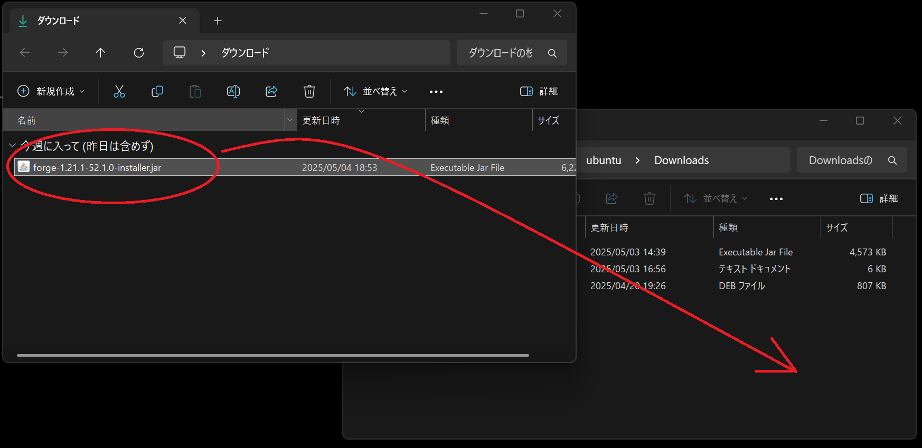Sort by 更新日時 column in ダウンロード window
This screenshot has height=448, width=922.
[361, 120]
